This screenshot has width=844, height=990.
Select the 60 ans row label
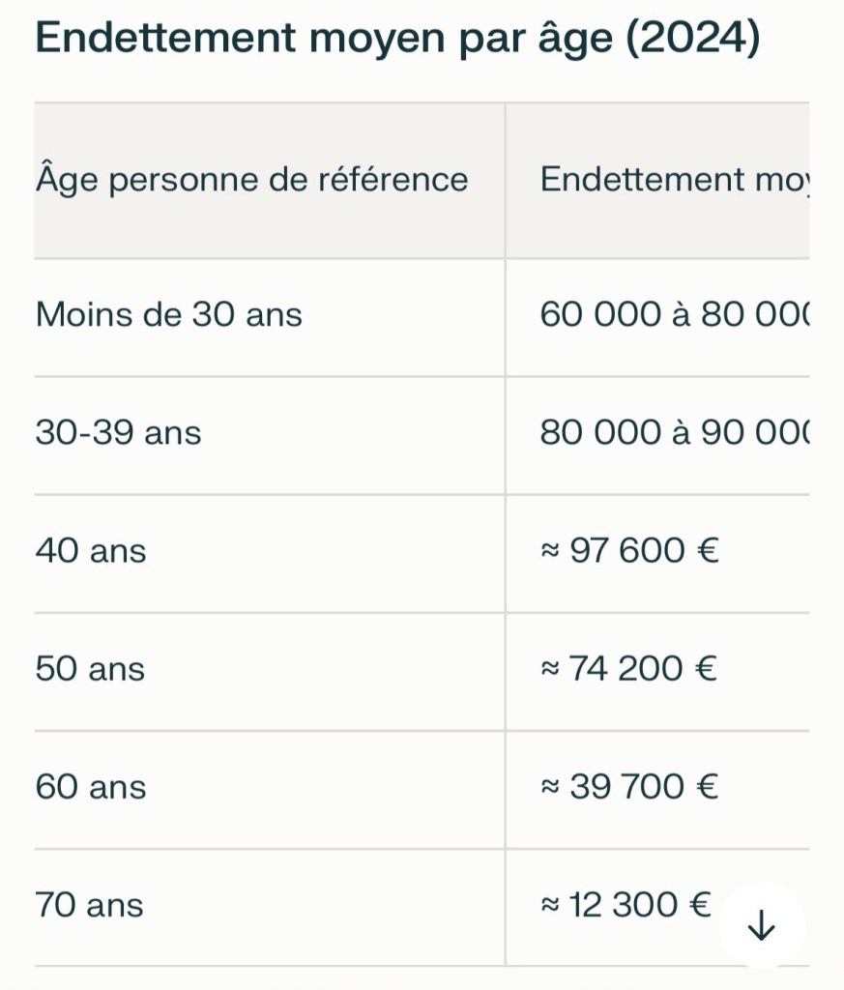(91, 787)
